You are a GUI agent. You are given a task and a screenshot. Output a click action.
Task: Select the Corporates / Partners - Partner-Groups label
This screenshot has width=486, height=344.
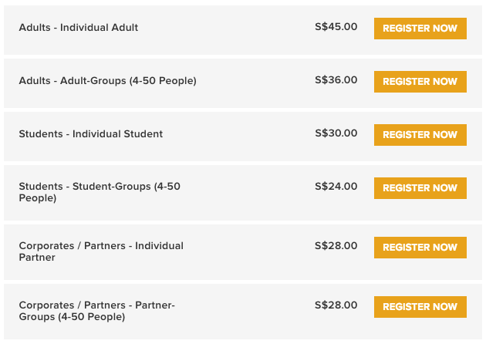[97, 311]
